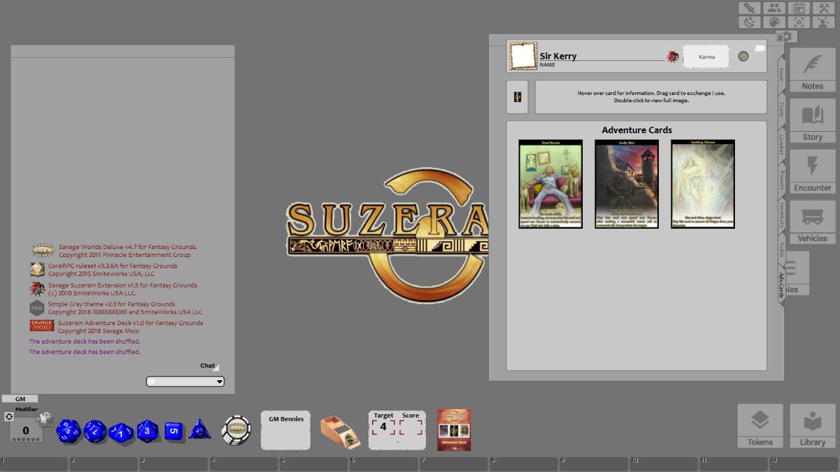The image size is (840, 472).
Task: Click the Savage Worlds benny chip
Action: [x=236, y=431]
